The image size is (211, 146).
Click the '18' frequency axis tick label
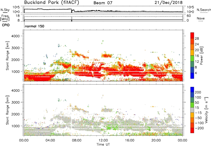click(x=17, y=16)
